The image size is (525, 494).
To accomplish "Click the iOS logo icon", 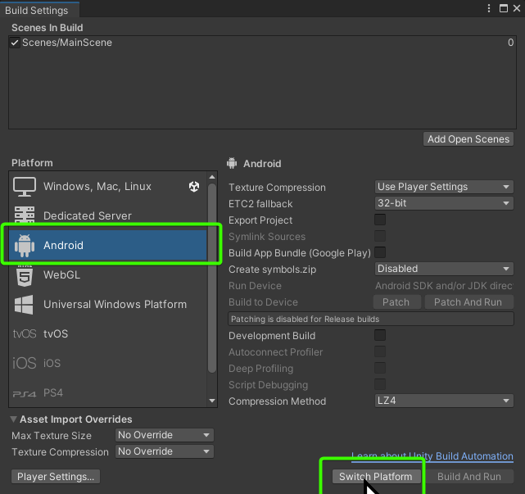I will click(24, 363).
